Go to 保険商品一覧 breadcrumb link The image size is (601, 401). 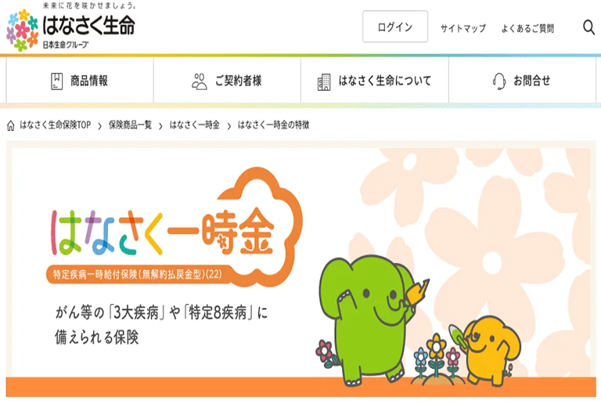point(131,125)
